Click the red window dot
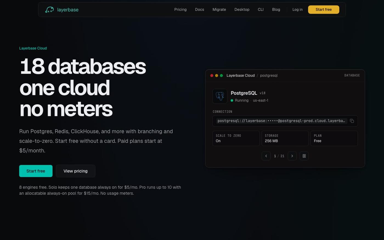Viewport: 384px width, 240px height. [x=212, y=75]
